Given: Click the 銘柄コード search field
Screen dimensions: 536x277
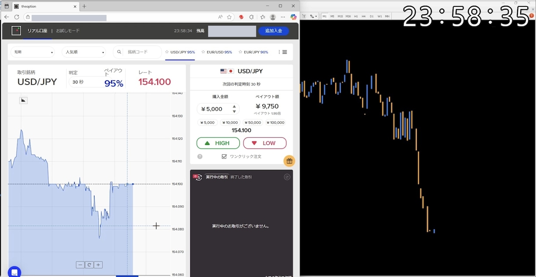Looking at the screenshot, I should coord(138,52).
